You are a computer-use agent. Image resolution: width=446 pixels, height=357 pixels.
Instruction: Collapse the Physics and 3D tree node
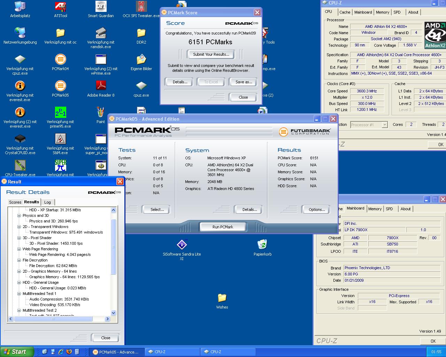point(19,215)
